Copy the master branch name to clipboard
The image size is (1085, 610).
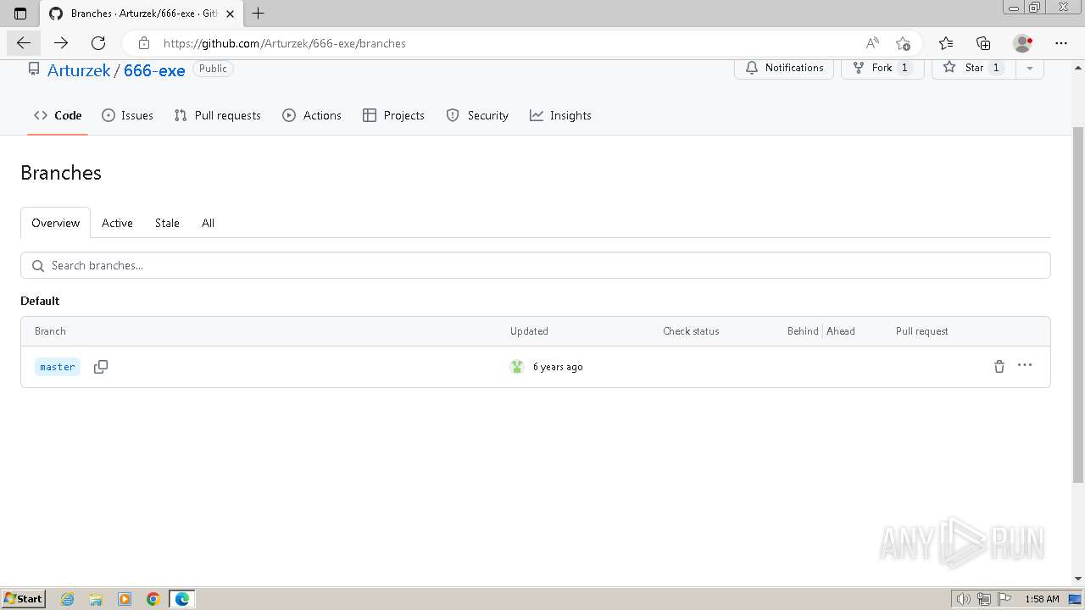point(101,367)
